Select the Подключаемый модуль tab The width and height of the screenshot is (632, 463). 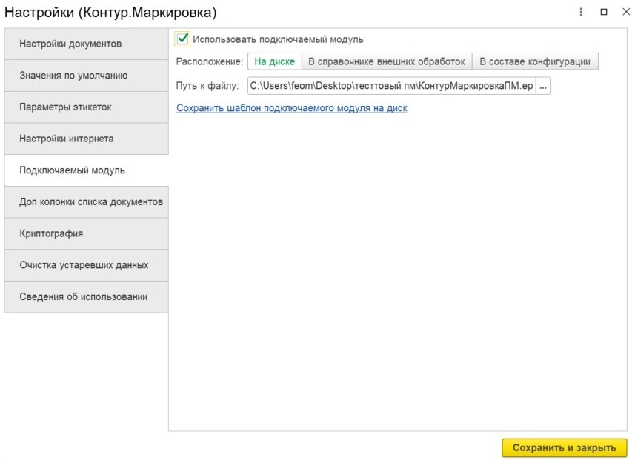click(x=86, y=170)
